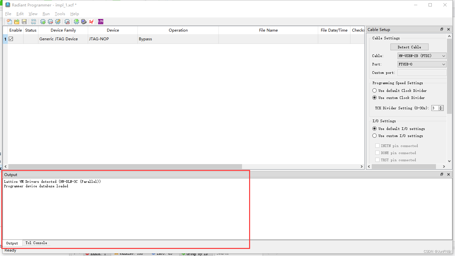This screenshot has height=256, width=455.
Task: Select Use default Clock Divider
Action: [374, 91]
